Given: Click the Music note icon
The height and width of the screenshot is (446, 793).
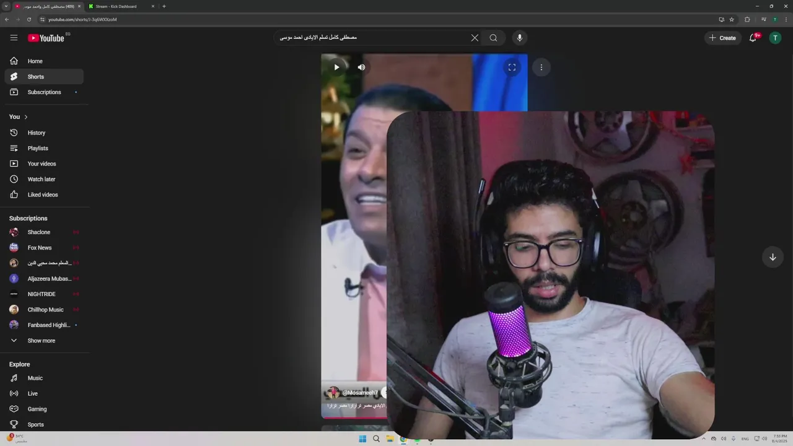Looking at the screenshot, I should (14, 378).
